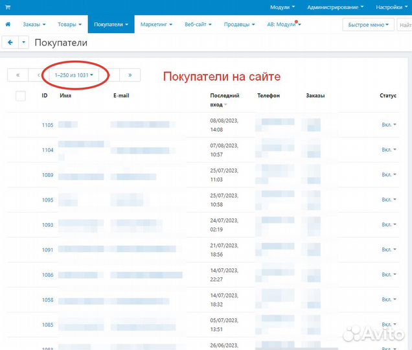Open customer ID 1091

pos(47,250)
